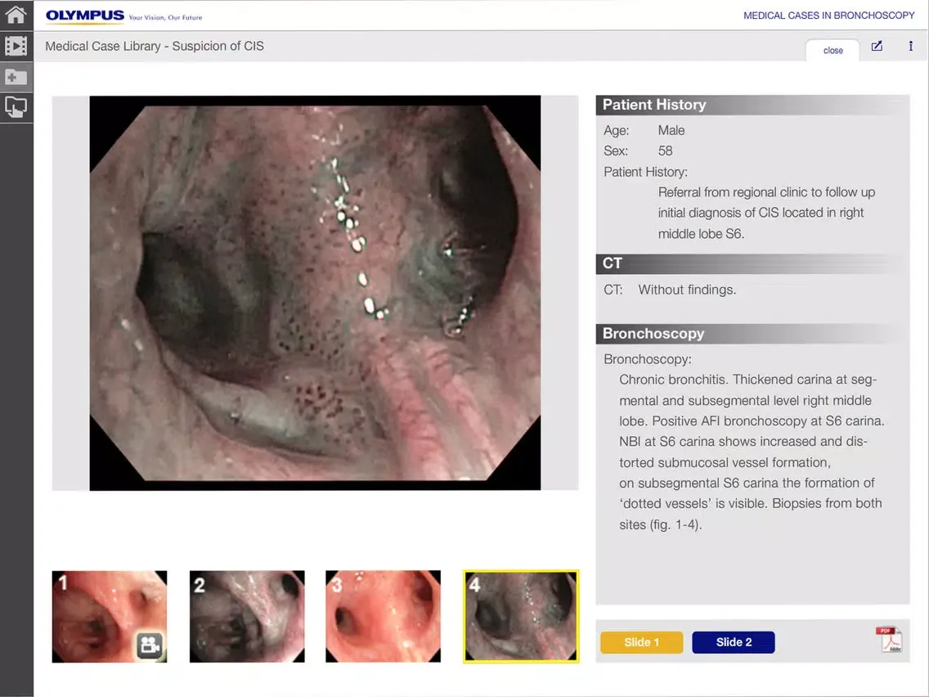Click the '58' value next to Sex
The width and height of the screenshot is (929, 697).
(x=666, y=151)
